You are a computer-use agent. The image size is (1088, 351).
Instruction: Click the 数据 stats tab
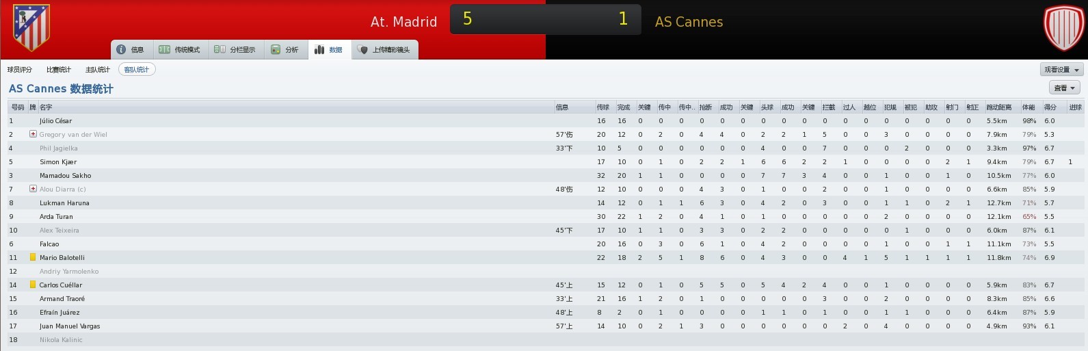click(x=329, y=49)
